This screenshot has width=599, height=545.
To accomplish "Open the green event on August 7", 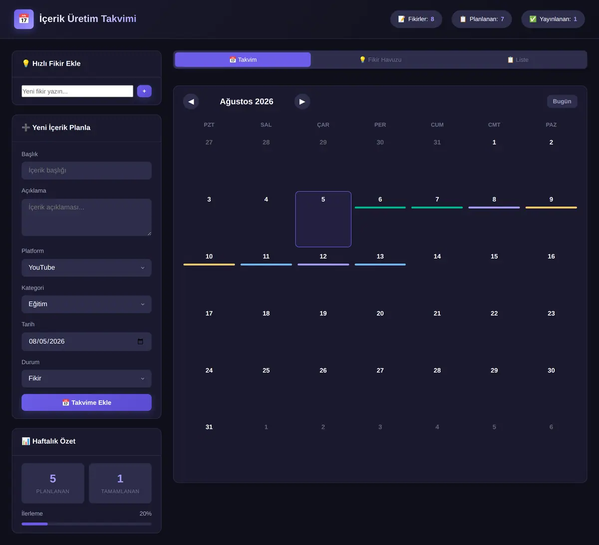I will click(x=437, y=207).
